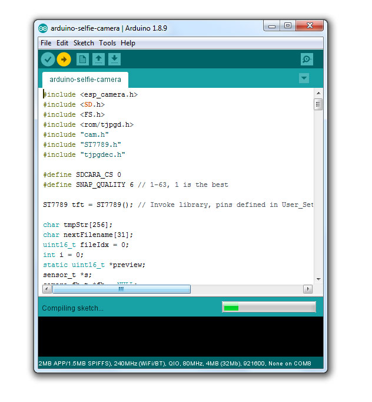Click the Upload arrow button

click(64, 60)
